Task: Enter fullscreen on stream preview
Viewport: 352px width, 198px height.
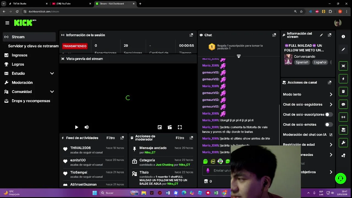Action: tap(180, 127)
